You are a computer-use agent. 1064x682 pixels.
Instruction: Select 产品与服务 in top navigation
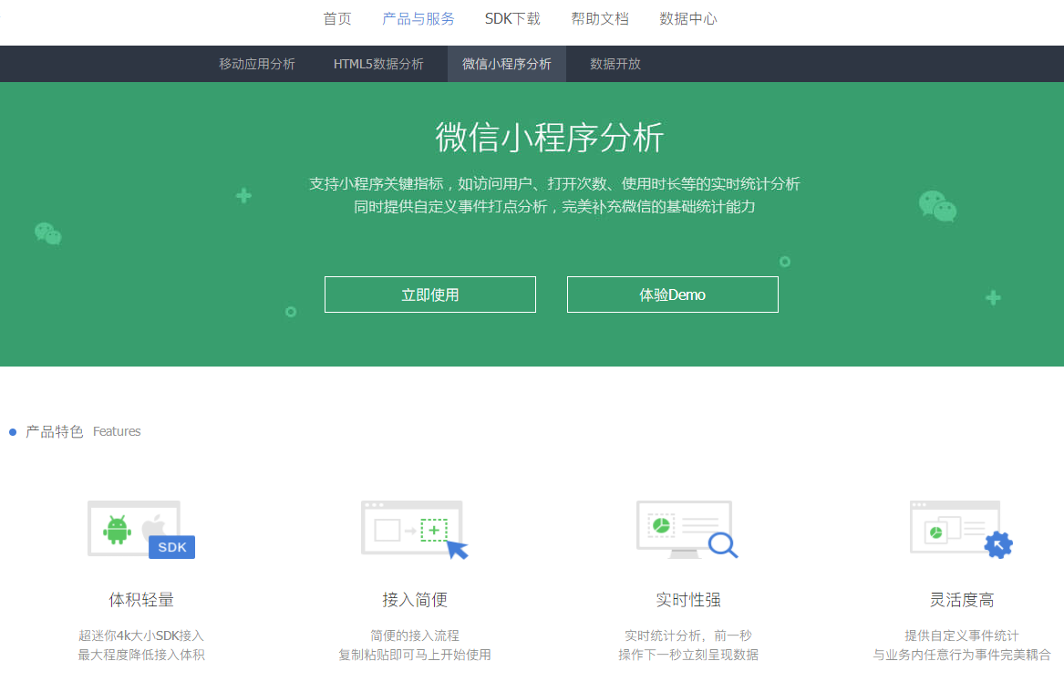pyautogui.click(x=418, y=19)
